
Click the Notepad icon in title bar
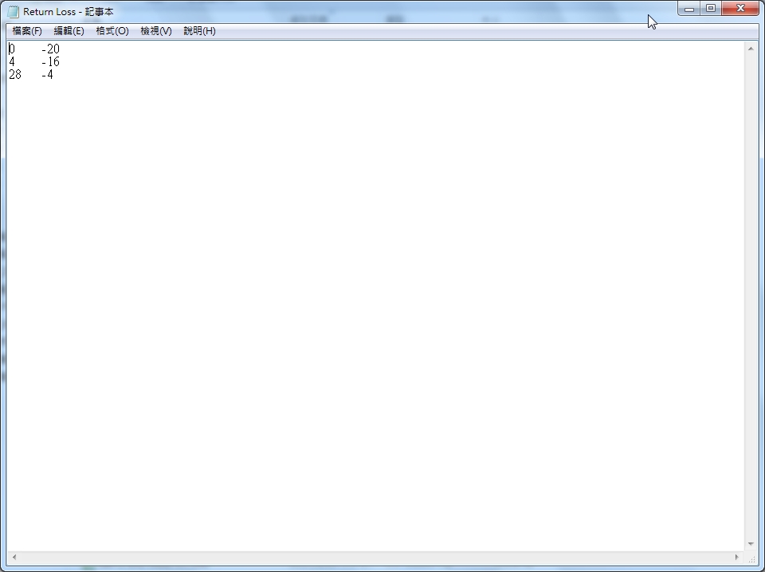click(x=14, y=11)
